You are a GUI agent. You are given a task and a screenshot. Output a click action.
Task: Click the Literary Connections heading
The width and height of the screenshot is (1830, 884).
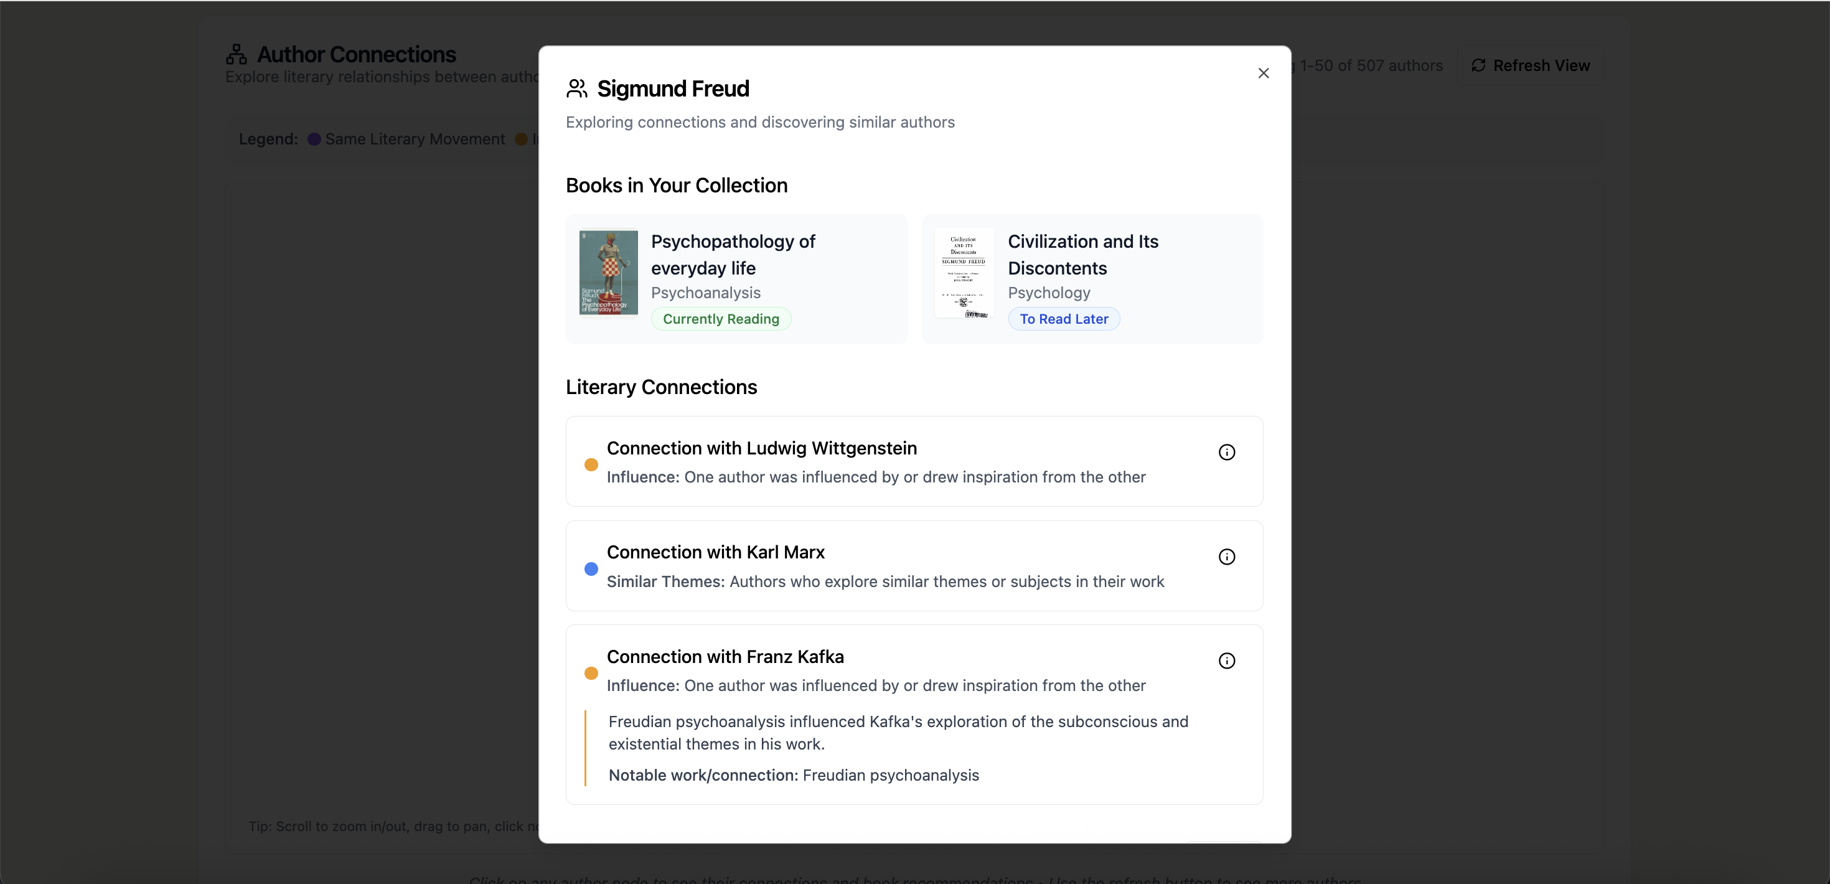click(662, 387)
